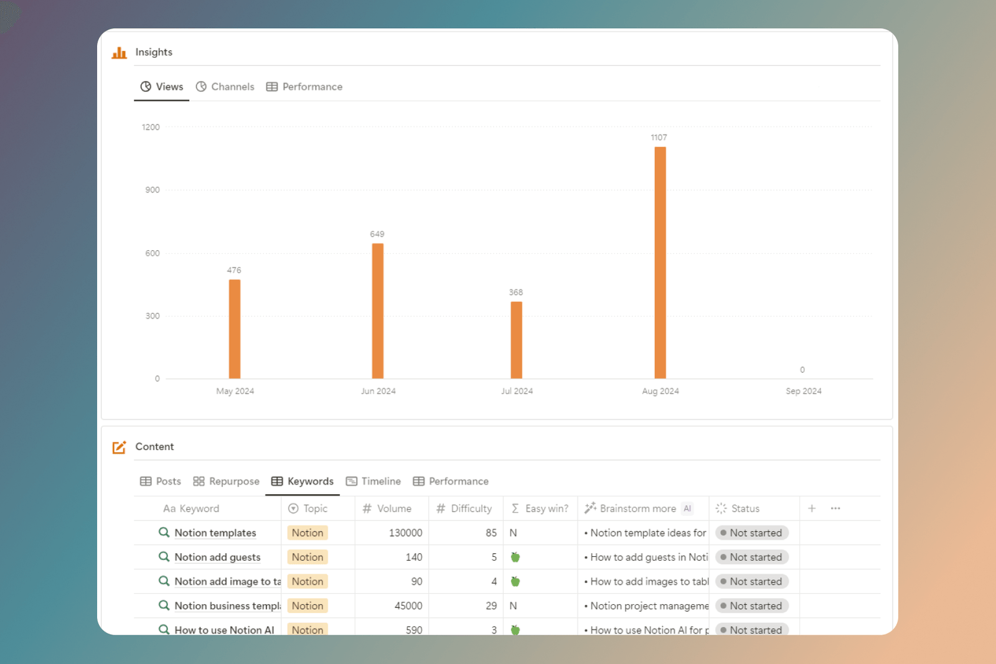996x664 pixels.
Task: Click the orange Insights bar chart icon
Action: [x=119, y=52]
